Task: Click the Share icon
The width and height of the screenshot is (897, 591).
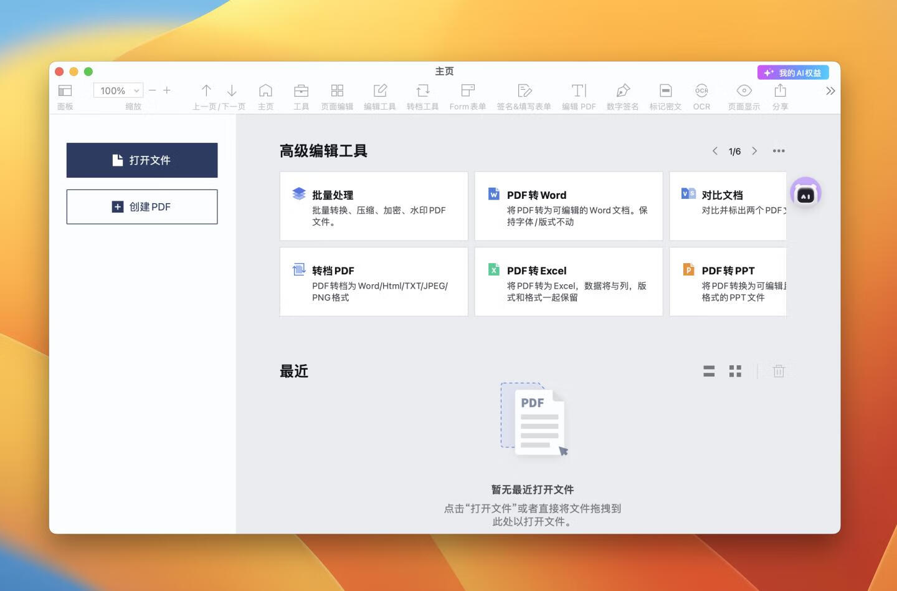Action: (781, 90)
